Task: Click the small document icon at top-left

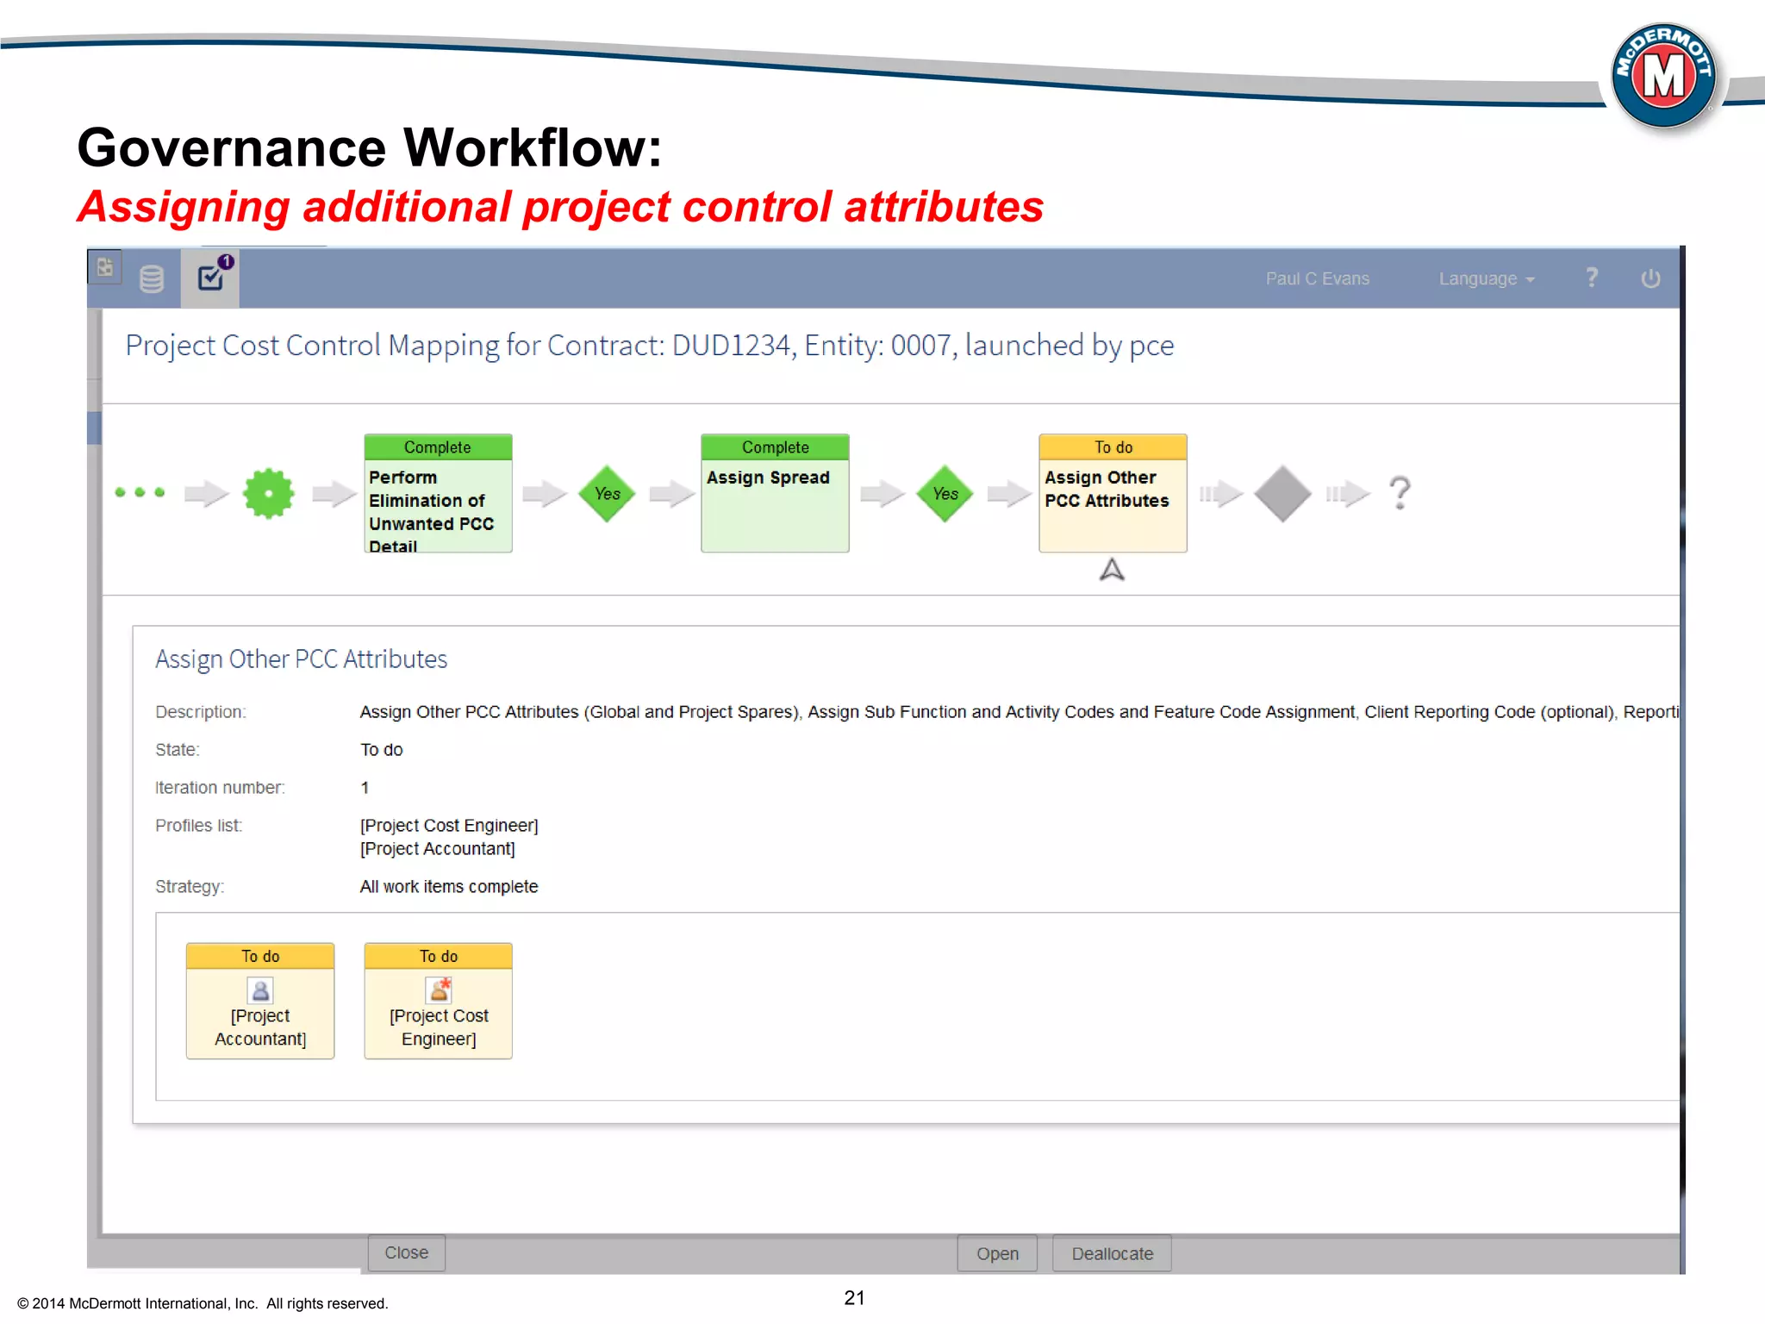Action: click(x=105, y=267)
